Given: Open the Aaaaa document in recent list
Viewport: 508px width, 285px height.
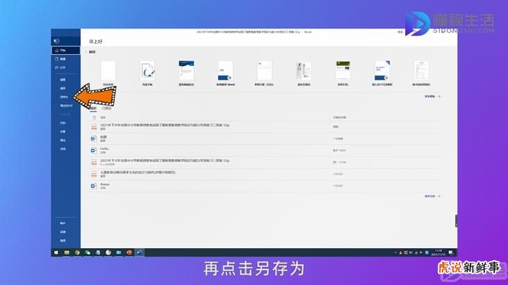Looking at the screenshot, I should click(264, 186).
